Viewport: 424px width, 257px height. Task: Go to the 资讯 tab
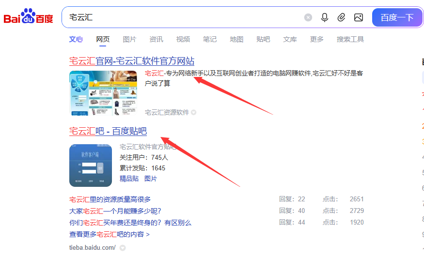click(x=156, y=39)
